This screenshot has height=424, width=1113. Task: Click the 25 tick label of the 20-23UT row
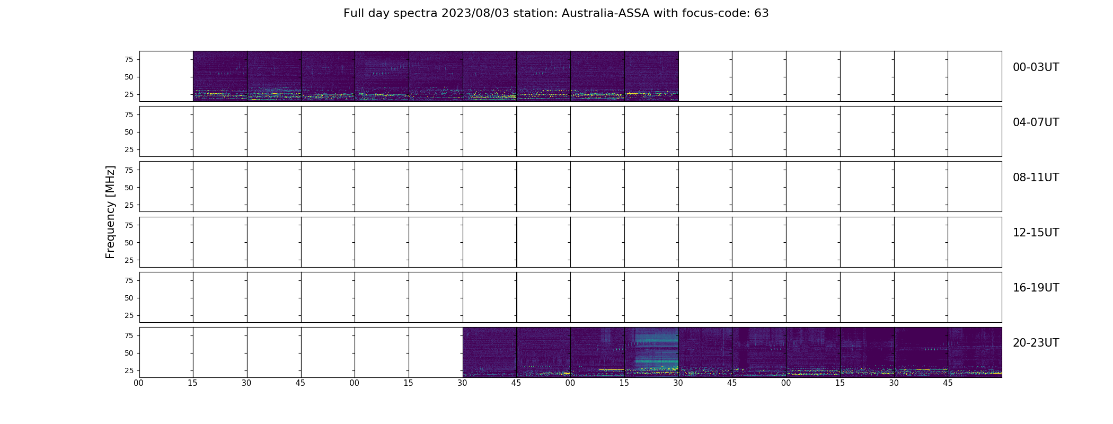tap(129, 370)
